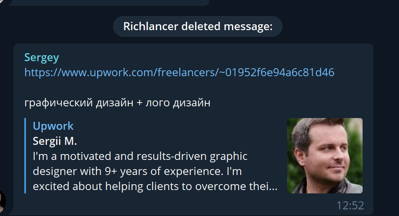Click the freelancer ID ending in 81d46
Screen dimensions: 399x216
click(x=277, y=72)
